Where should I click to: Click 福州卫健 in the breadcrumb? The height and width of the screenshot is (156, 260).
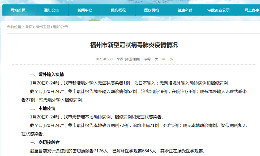point(43,27)
